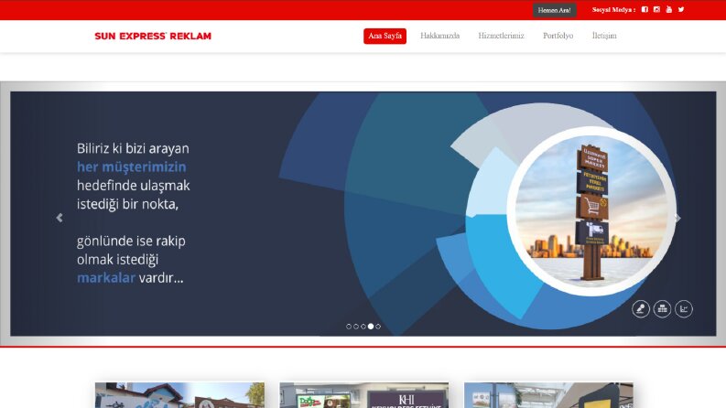This screenshot has height=408, width=726.
Task: Go to the previous slide with the left arrow
Action: coord(60,218)
